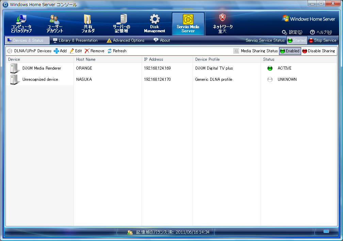Open the user accounts icon
This screenshot has width=343, height=241.
tap(54, 19)
